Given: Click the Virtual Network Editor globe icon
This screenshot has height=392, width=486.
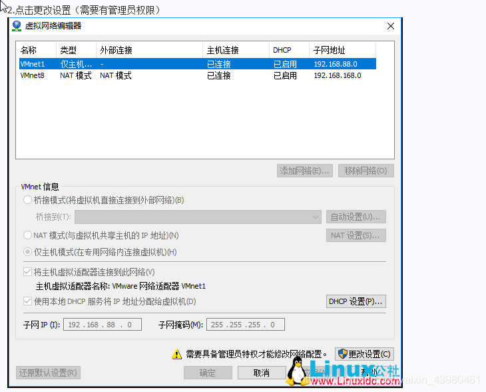Looking at the screenshot, I should tap(17, 26).
